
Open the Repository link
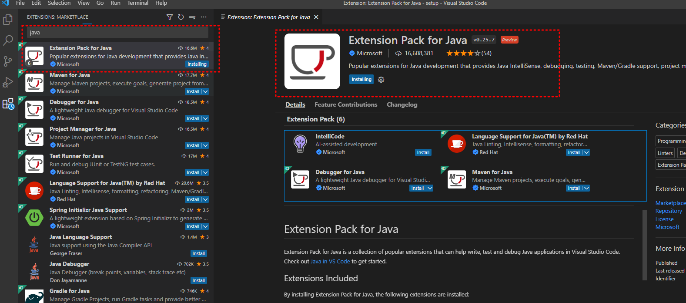pos(669,211)
